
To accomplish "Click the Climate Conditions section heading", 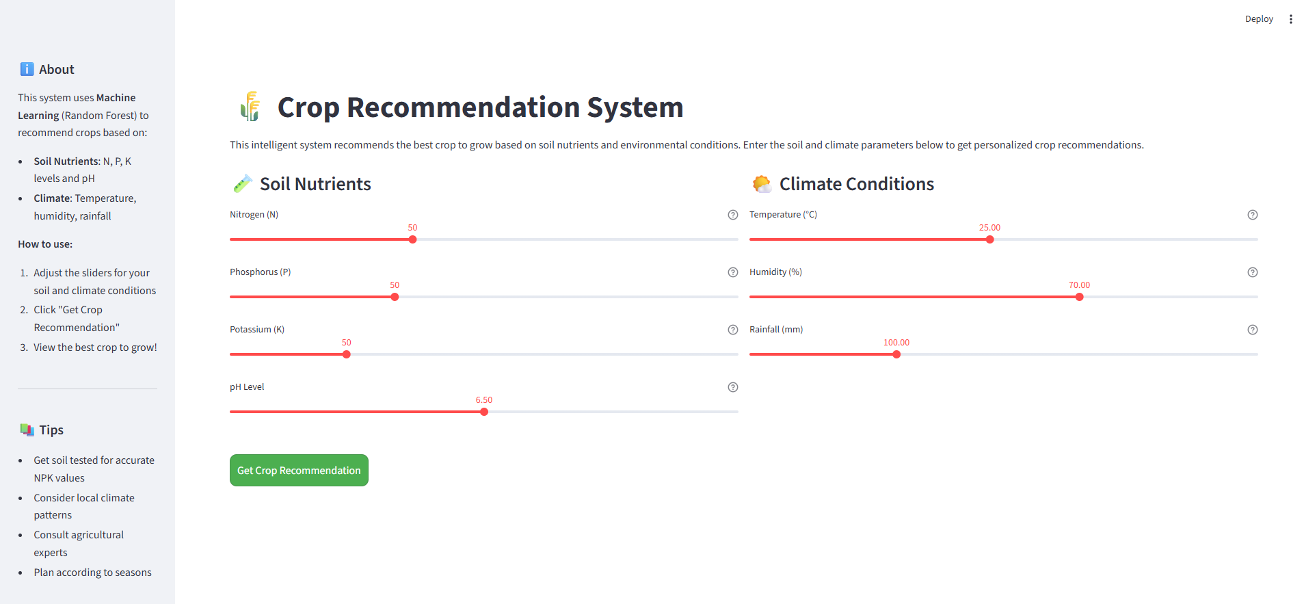I will 856,184.
